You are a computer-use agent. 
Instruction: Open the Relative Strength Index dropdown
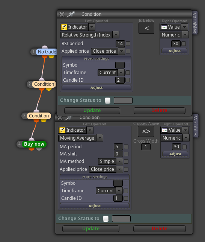pos(116,35)
